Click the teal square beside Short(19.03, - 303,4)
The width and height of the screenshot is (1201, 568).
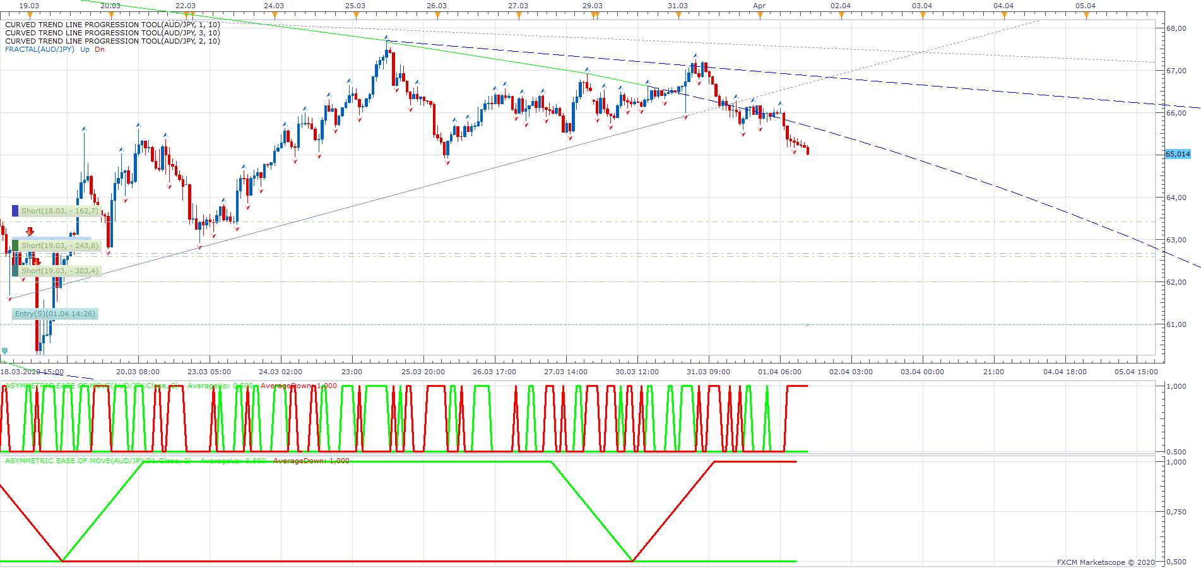pos(15,271)
